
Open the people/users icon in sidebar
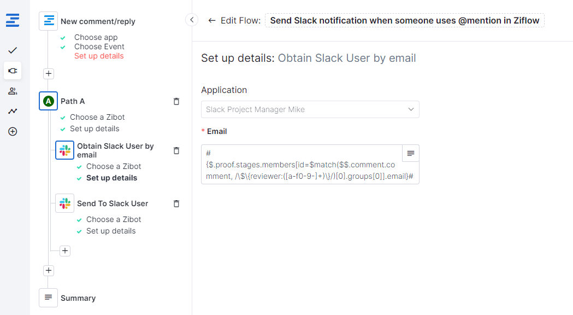pos(13,91)
